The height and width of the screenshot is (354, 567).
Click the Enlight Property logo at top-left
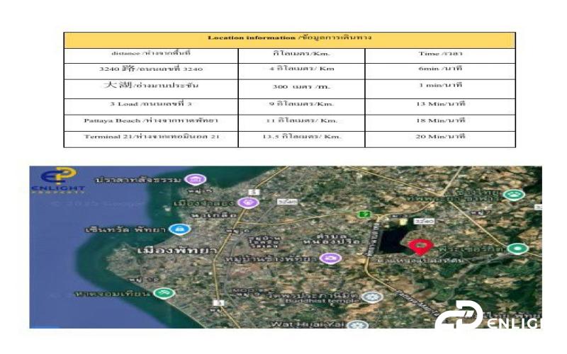coord(57,181)
